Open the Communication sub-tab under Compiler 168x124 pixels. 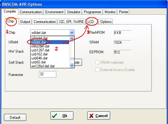point(45,22)
